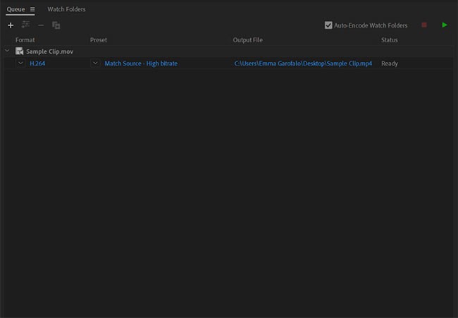Open the Match Source - High bitrate preset link

pos(141,63)
